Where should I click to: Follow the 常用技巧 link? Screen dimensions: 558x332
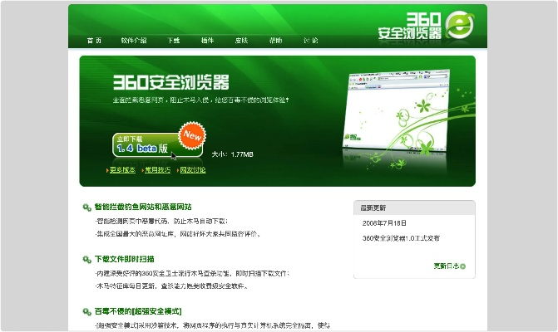point(157,170)
